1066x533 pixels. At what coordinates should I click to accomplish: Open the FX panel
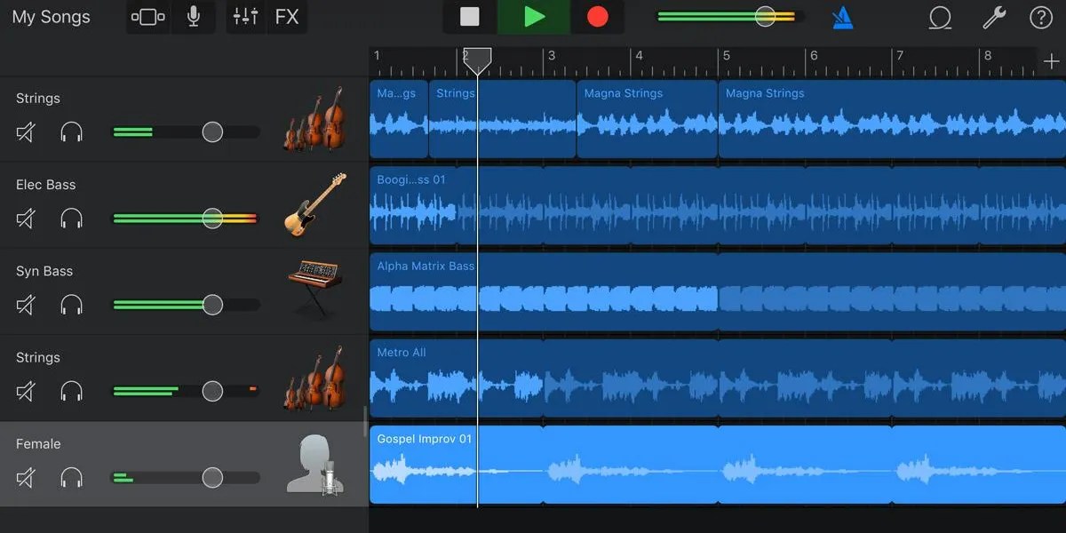287,17
